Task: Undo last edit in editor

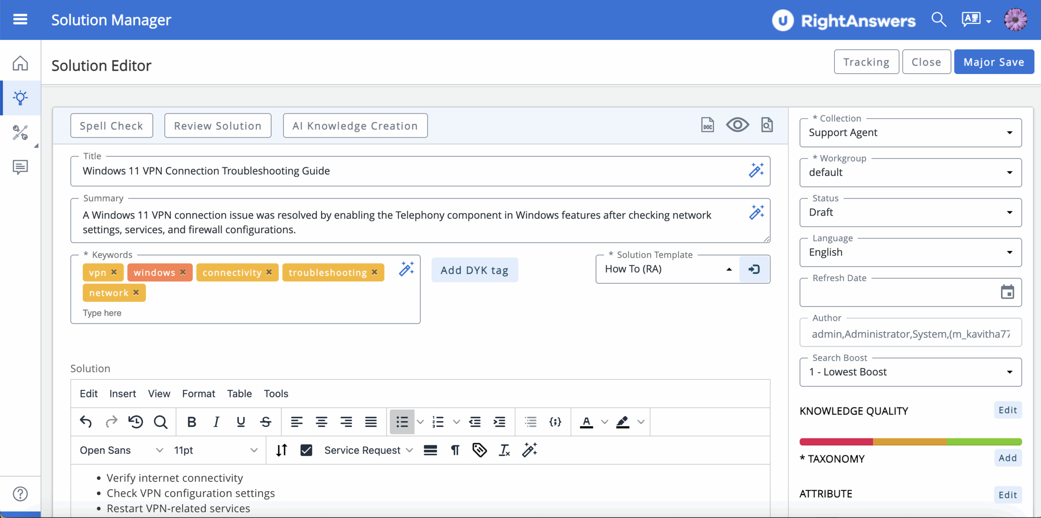Action: click(86, 422)
